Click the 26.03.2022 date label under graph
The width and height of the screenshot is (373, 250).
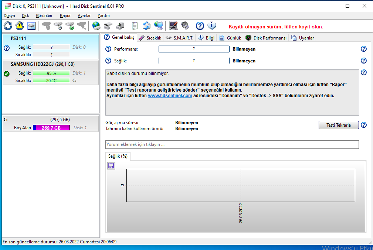tap(241, 213)
